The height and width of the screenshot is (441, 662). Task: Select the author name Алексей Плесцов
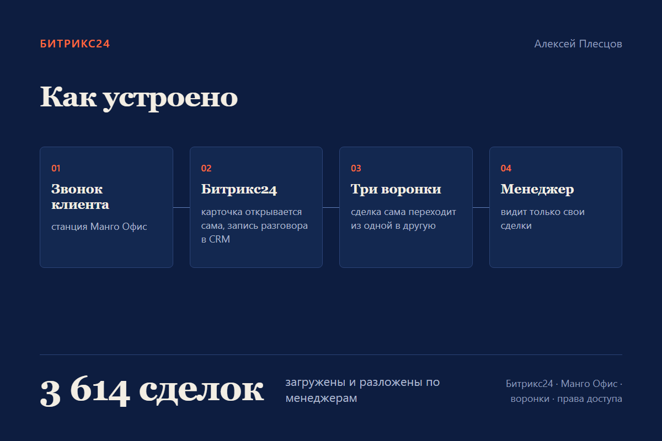(578, 44)
